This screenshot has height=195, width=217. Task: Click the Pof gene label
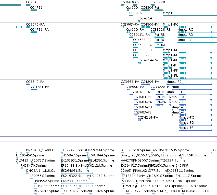coord(157,8)
